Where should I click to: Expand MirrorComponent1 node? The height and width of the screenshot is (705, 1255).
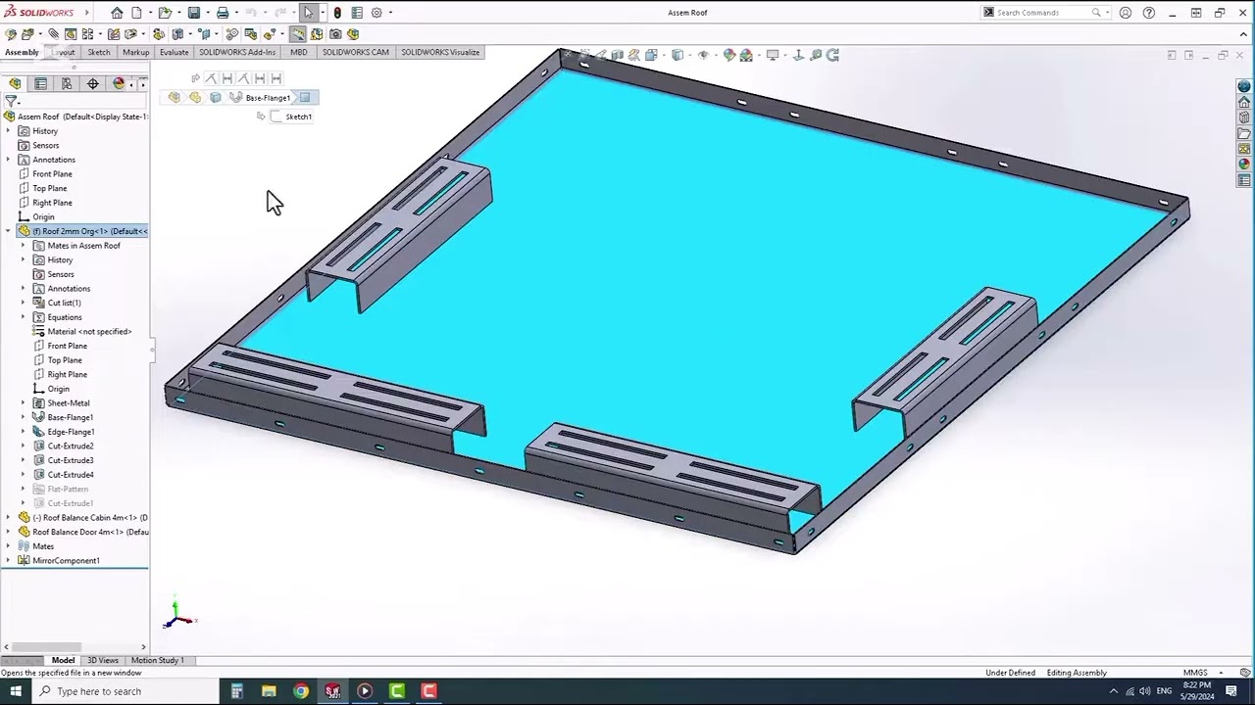click(9, 561)
